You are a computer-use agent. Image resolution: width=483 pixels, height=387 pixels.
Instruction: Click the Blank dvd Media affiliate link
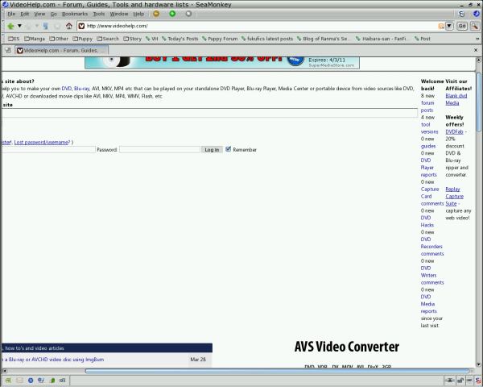[456, 99]
